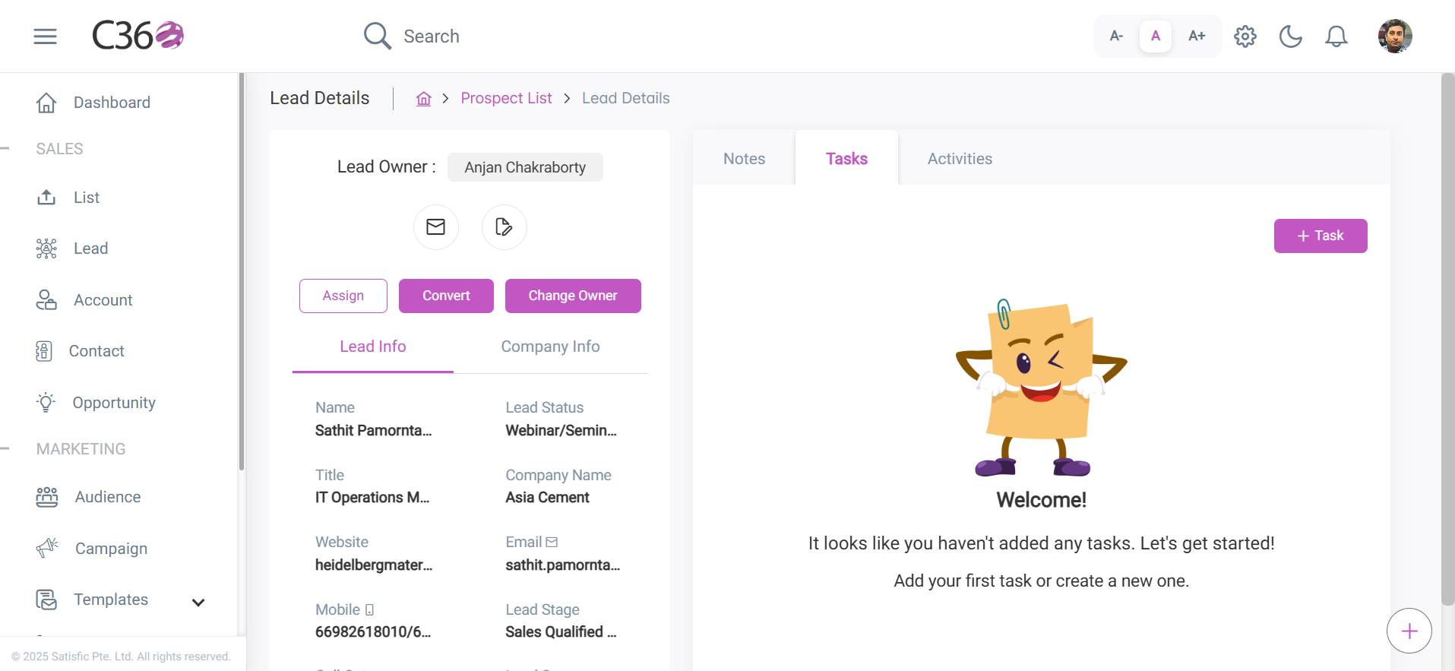Open the user profile avatar
The image size is (1455, 671).
(x=1395, y=36)
